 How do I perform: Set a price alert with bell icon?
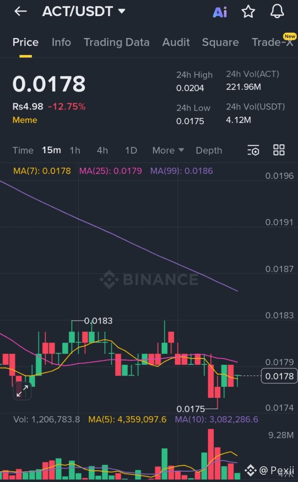coord(277,11)
